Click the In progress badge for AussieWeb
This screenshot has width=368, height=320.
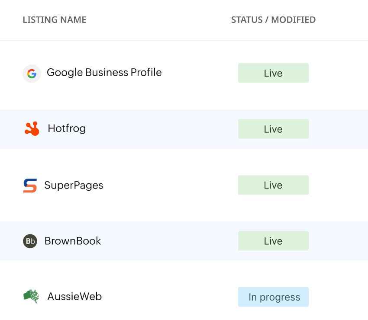[x=273, y=297]
